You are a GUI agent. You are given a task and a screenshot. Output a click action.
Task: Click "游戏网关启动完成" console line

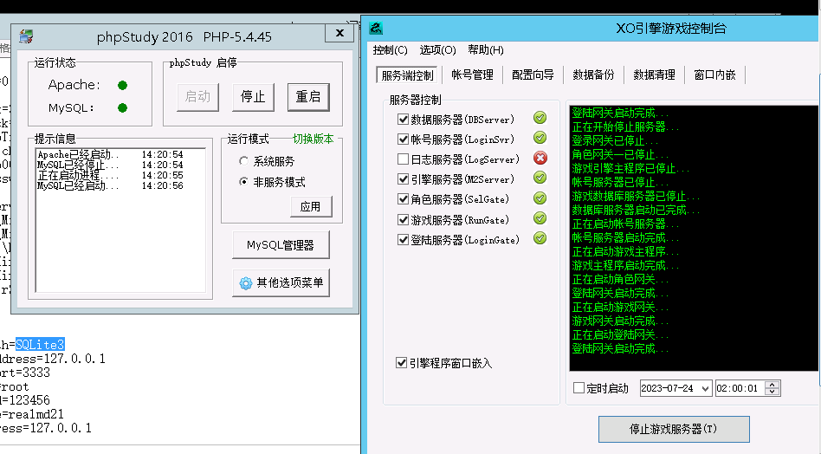620,321
